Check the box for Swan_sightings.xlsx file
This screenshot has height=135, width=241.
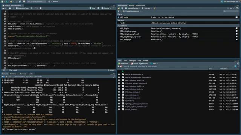pos(119,97)
